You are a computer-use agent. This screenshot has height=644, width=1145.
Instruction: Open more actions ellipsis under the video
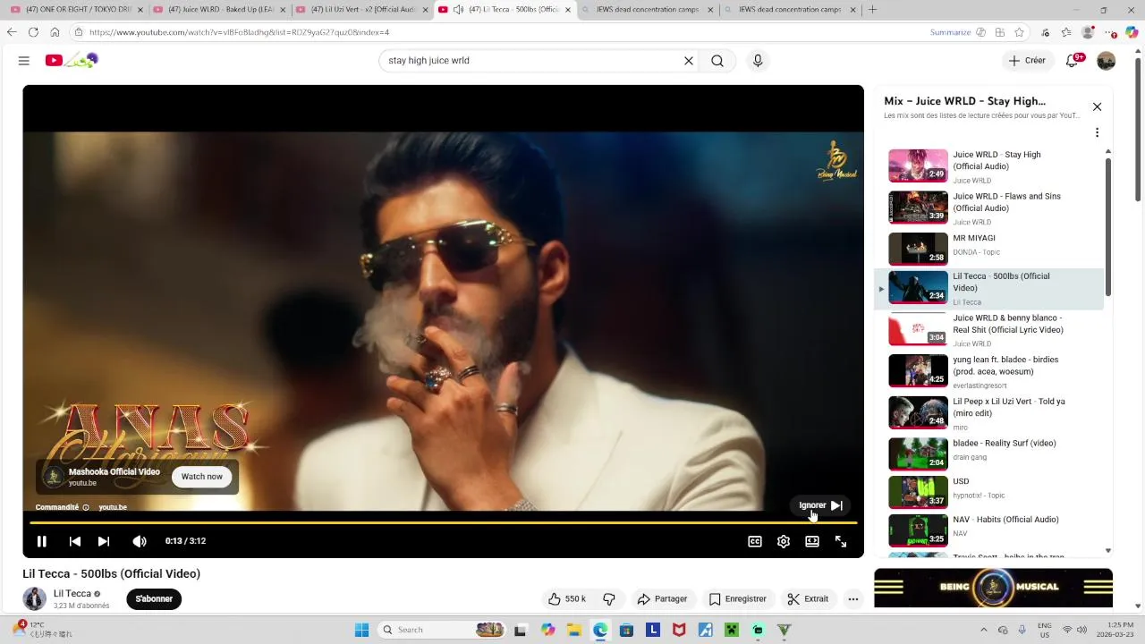[853, 599]
